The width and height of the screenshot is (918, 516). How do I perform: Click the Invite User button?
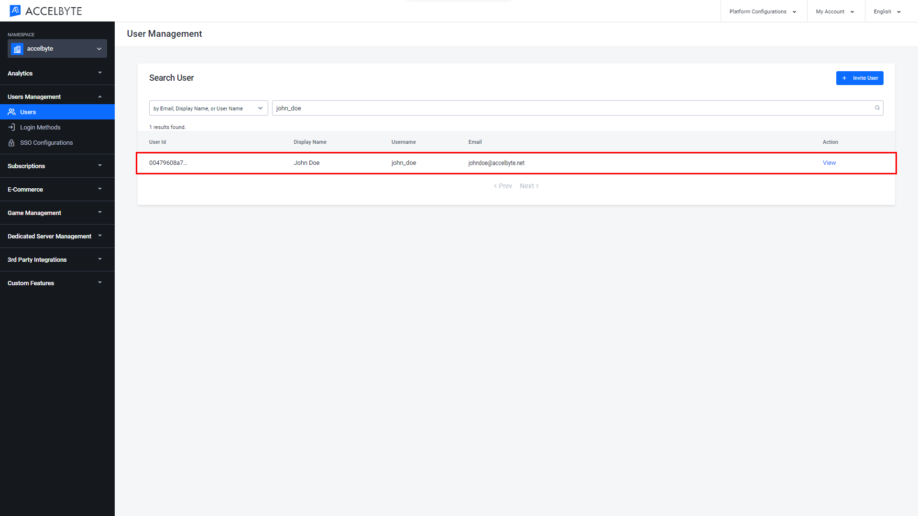click(859, 77)
